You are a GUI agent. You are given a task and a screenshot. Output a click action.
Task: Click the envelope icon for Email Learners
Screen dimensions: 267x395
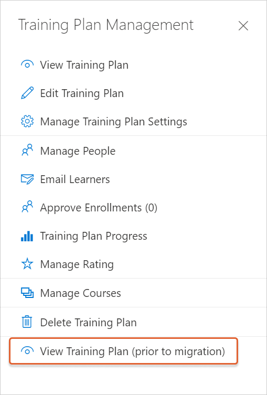[27, 179]
